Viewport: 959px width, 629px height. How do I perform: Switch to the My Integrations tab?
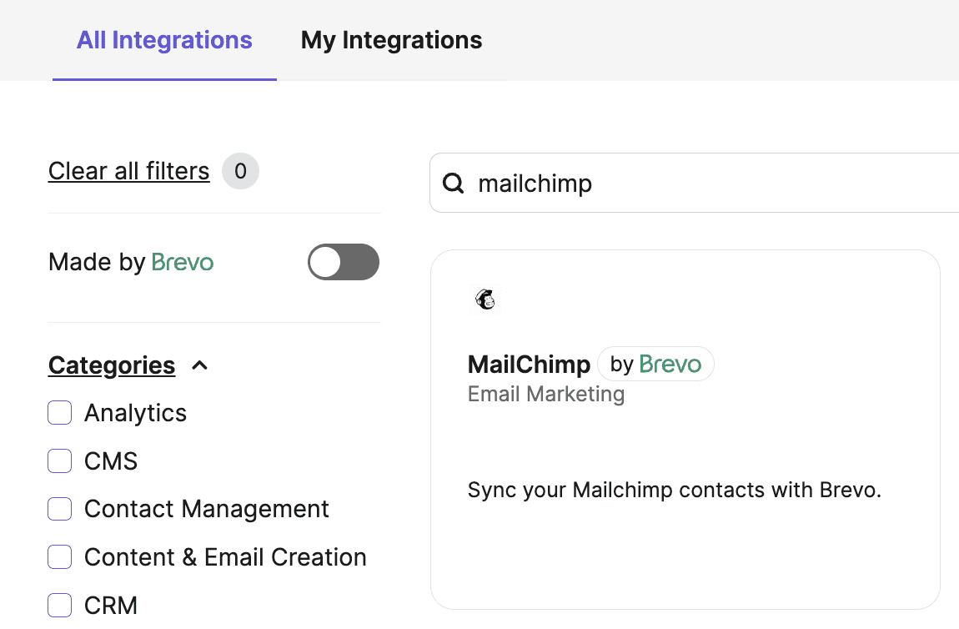391,39
